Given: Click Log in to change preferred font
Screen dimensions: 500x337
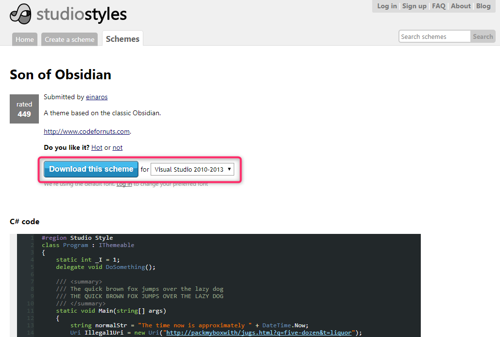Looking at the screenshot, I should 124,184.
